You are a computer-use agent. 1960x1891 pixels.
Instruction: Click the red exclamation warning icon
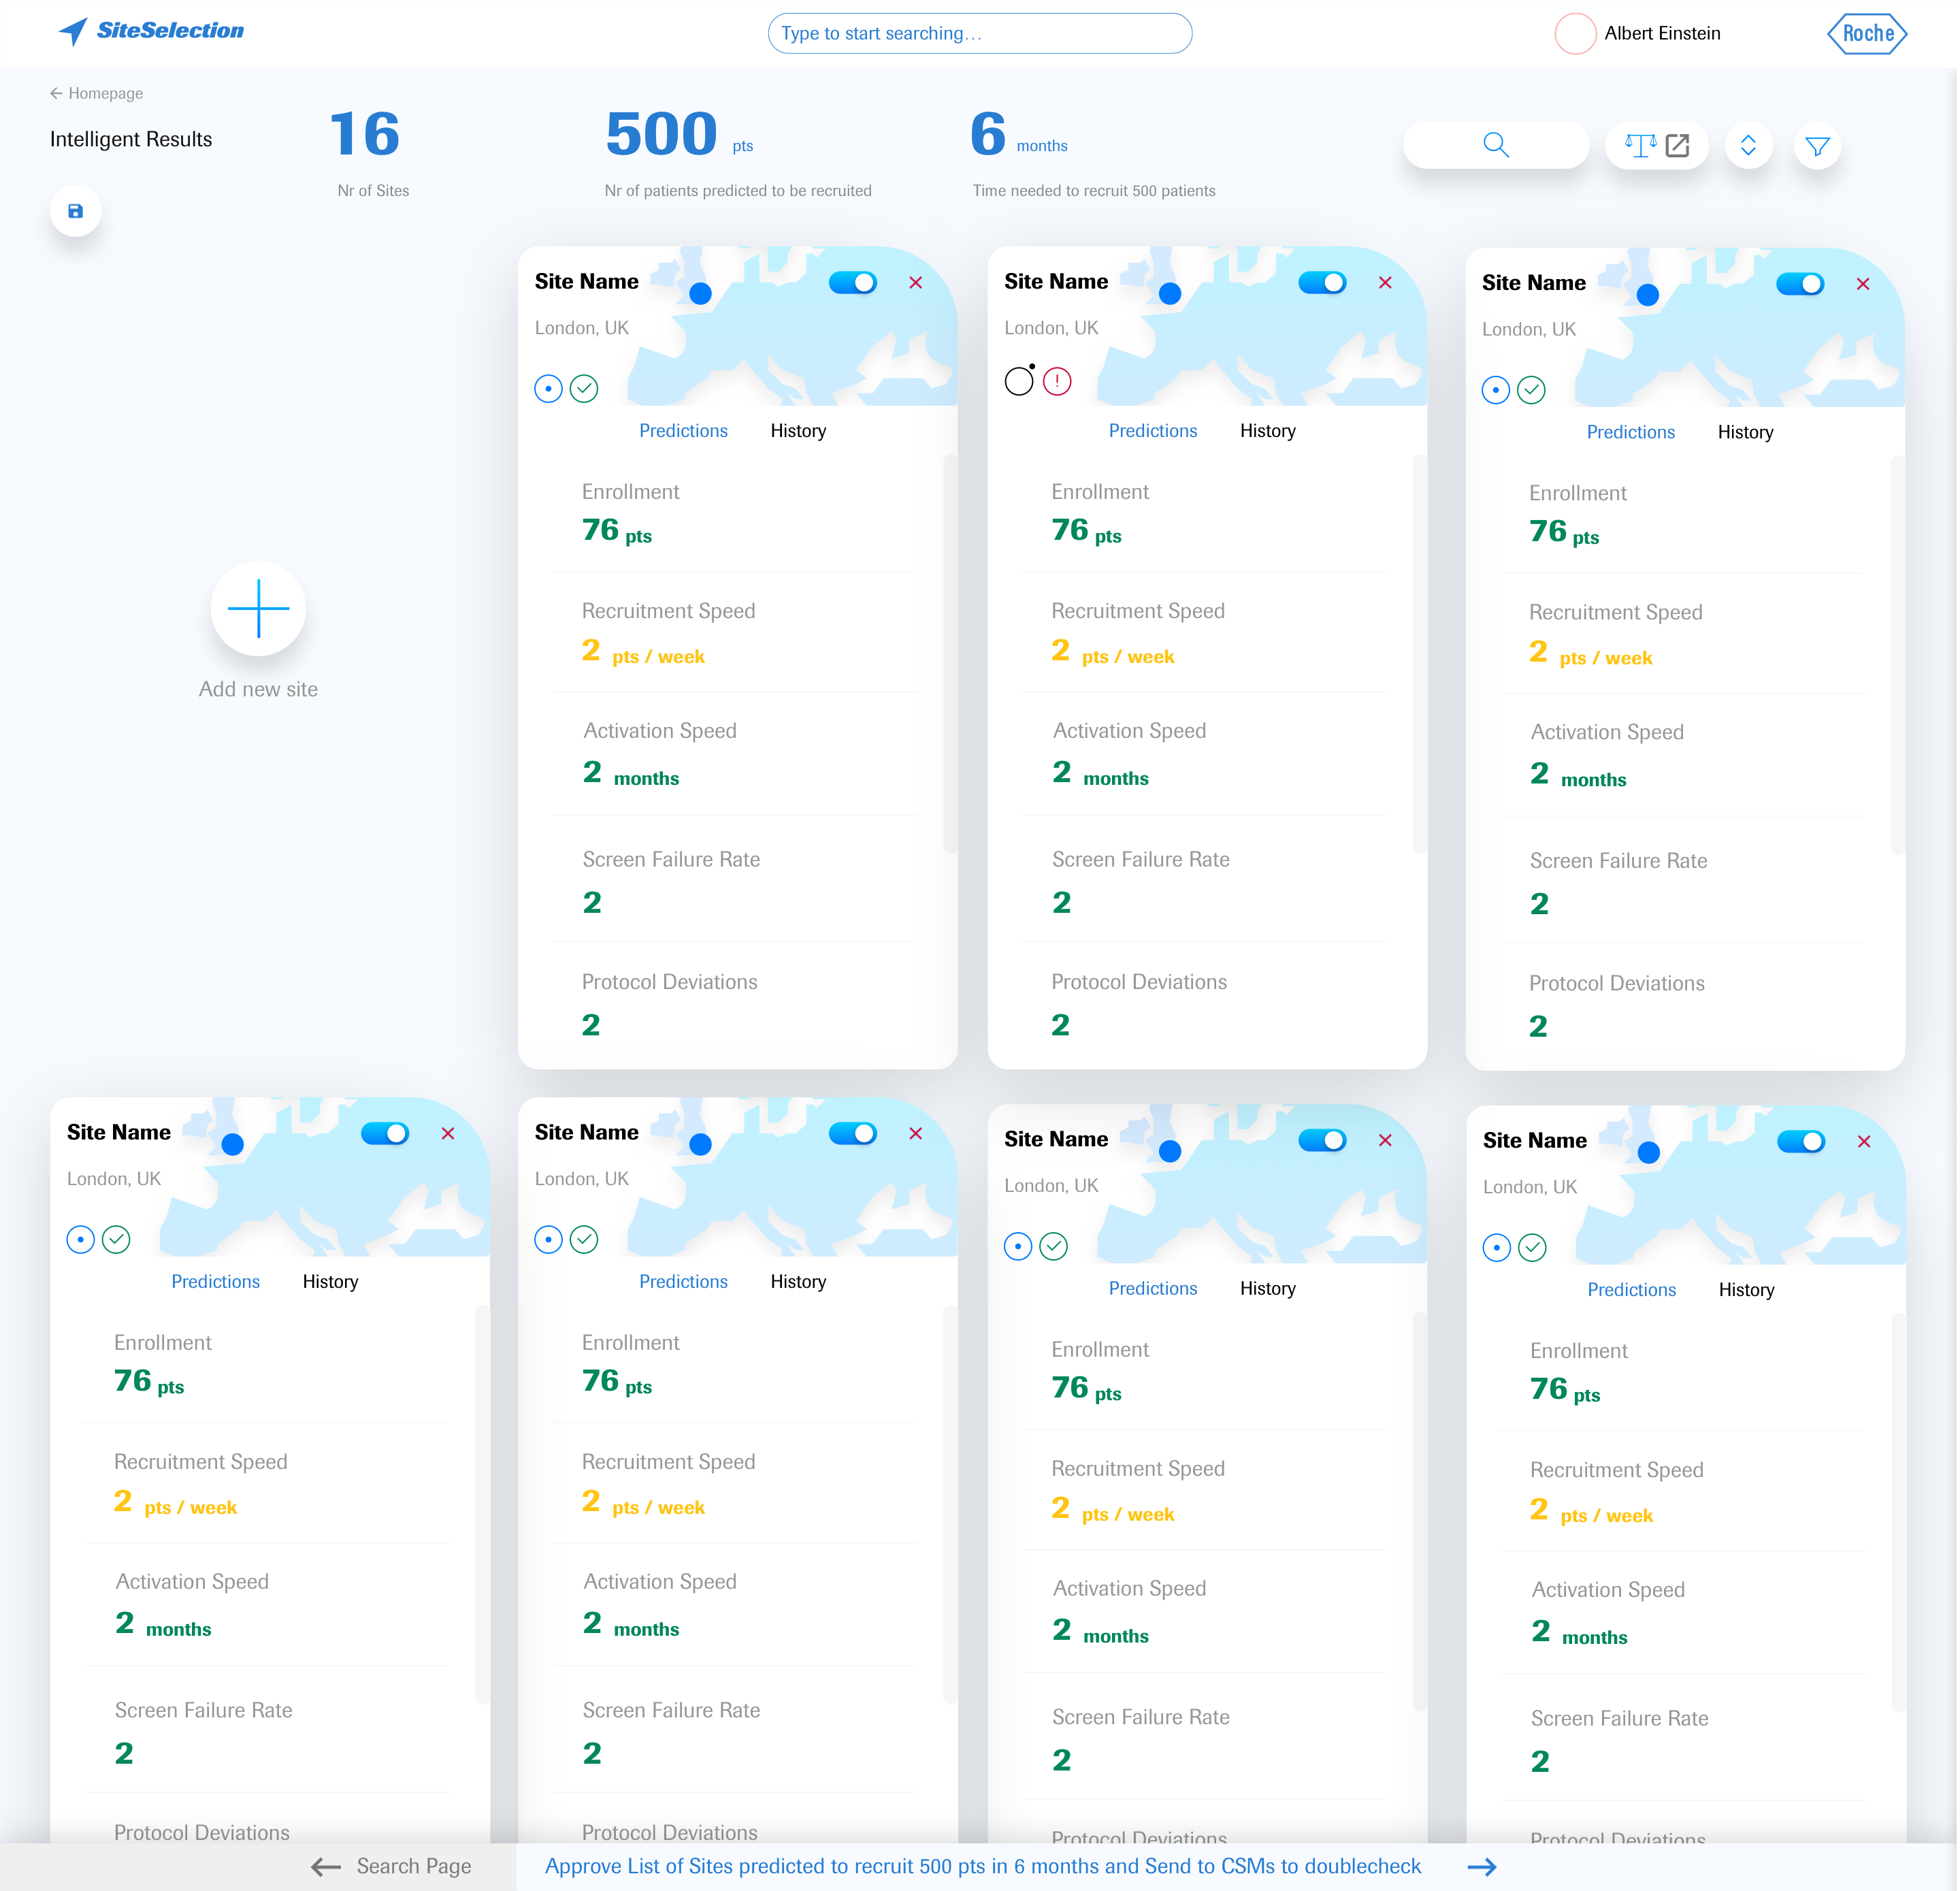click(1057, 381)
